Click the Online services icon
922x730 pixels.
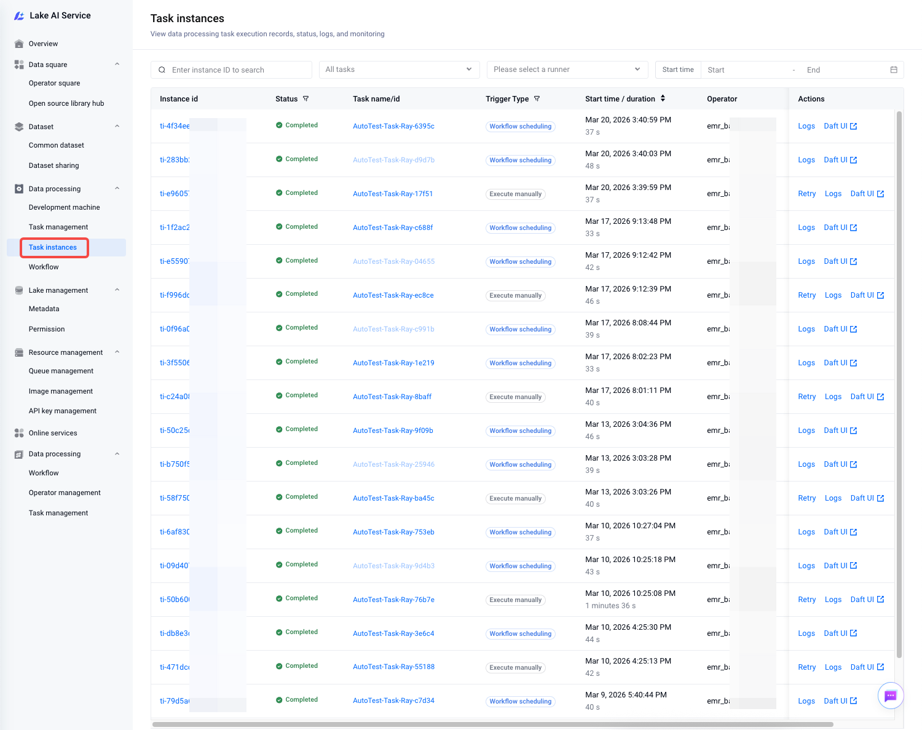(x=19, y=433)
